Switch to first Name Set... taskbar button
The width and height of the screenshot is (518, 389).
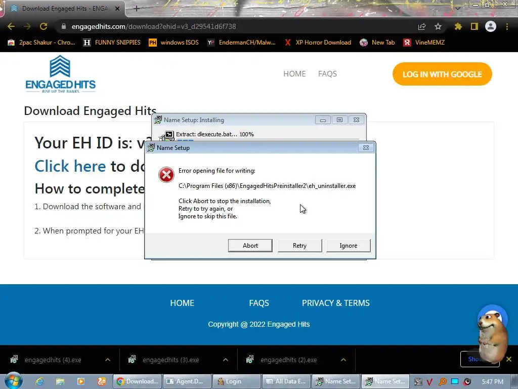336,381
